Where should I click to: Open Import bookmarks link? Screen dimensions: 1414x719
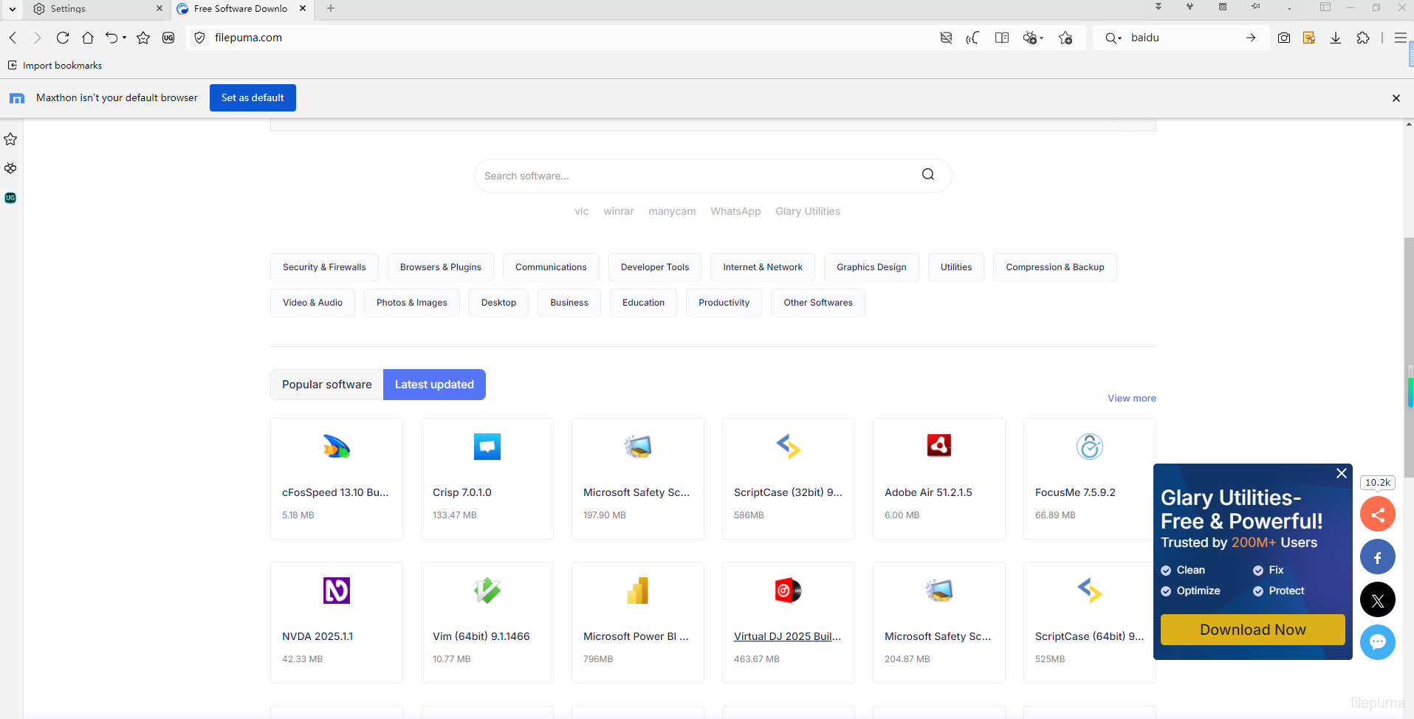point(55,66)
